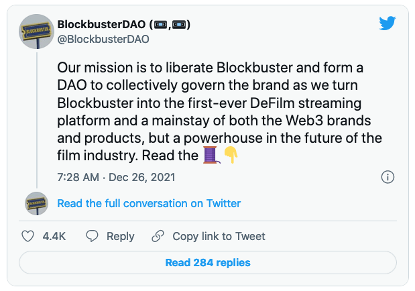Click the second VHS tape emoji in the name
Screen dimensions: 415x291
tap(179, 25)
